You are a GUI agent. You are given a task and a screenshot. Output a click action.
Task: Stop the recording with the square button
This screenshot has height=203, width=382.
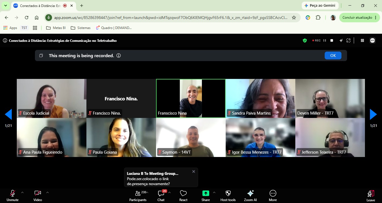pos(332,40)
